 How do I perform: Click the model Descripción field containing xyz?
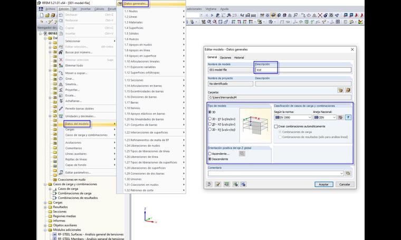[303, 69]
